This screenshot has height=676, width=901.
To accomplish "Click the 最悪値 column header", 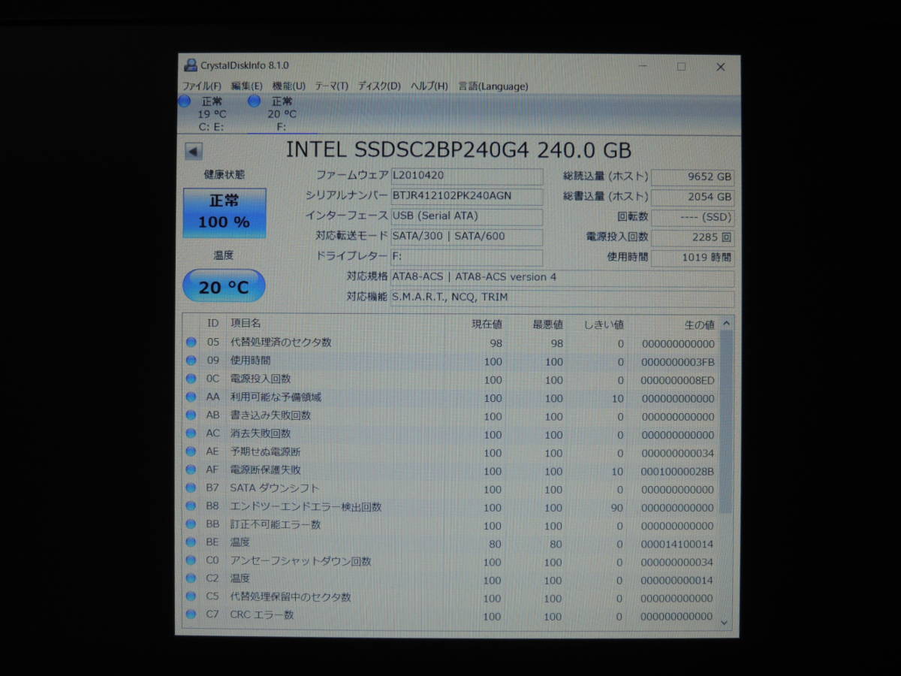I will [x=547, y=324].
